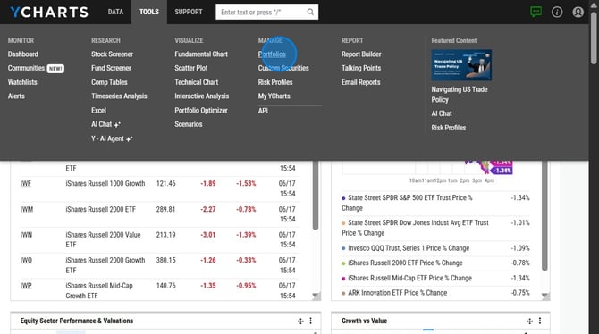Open Scenarios
Screen dimensions: 599x334
[189, 124]
